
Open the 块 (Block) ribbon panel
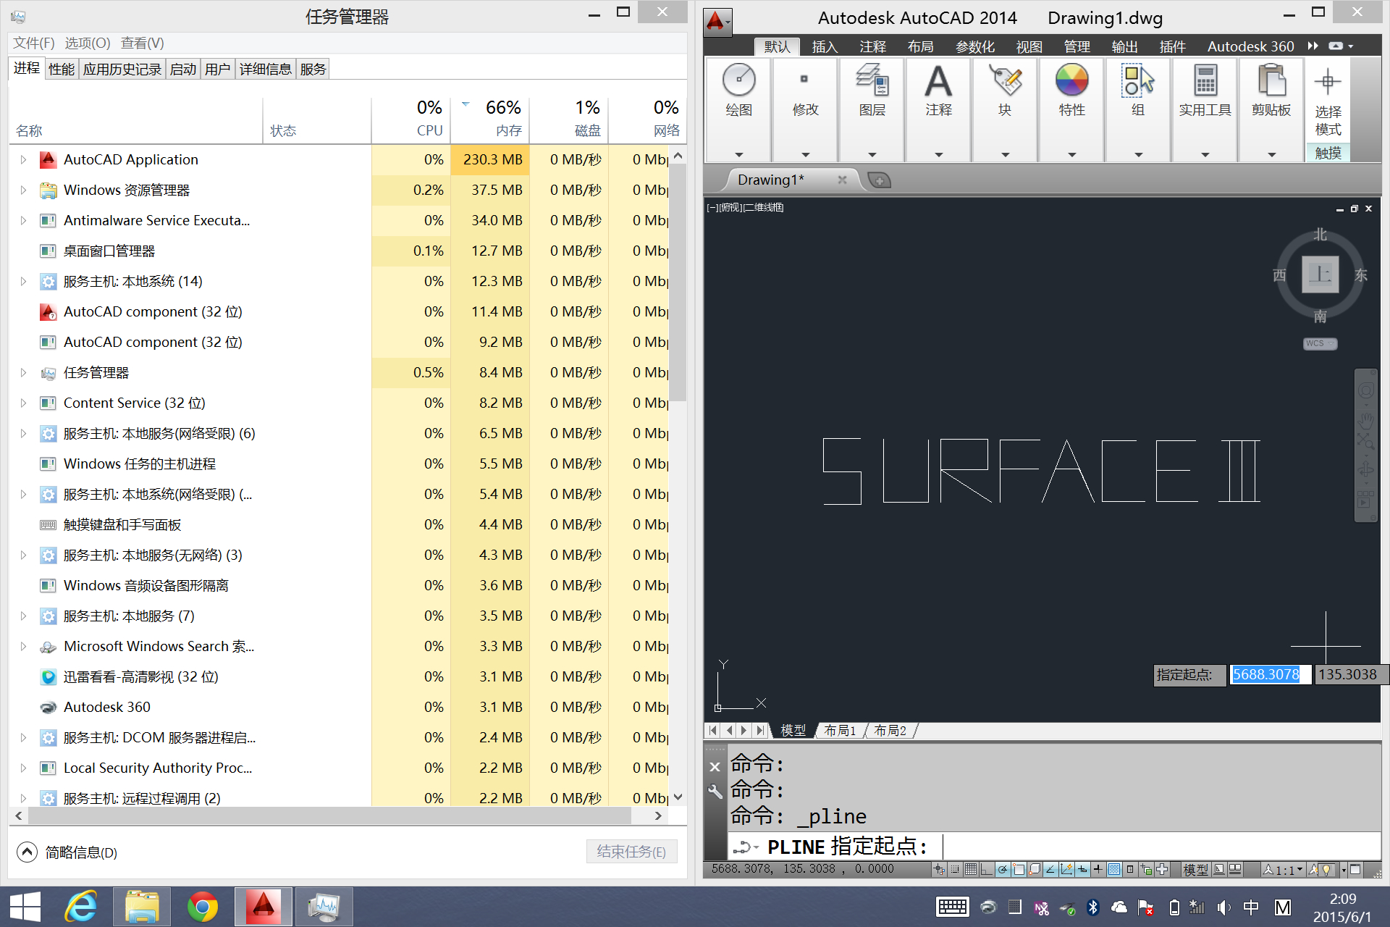click(1005, 109)
